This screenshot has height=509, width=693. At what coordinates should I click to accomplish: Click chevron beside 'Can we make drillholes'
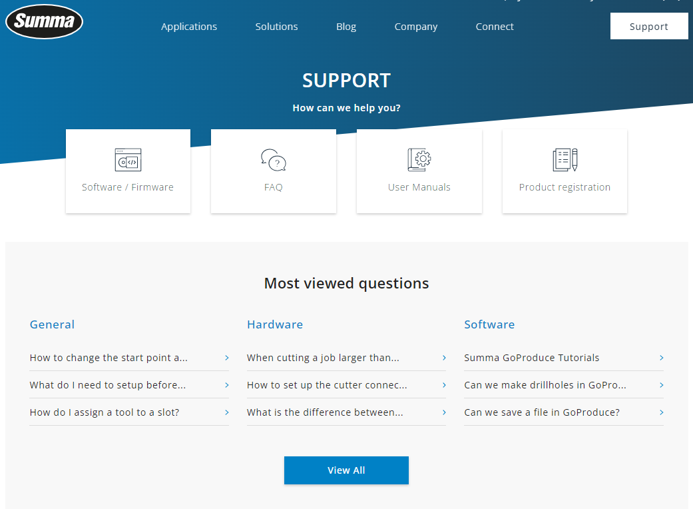[x=662, y=385]
